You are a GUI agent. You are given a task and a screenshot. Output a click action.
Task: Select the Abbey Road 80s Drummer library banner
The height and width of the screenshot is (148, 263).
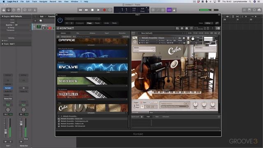click(x=92, y=54)
